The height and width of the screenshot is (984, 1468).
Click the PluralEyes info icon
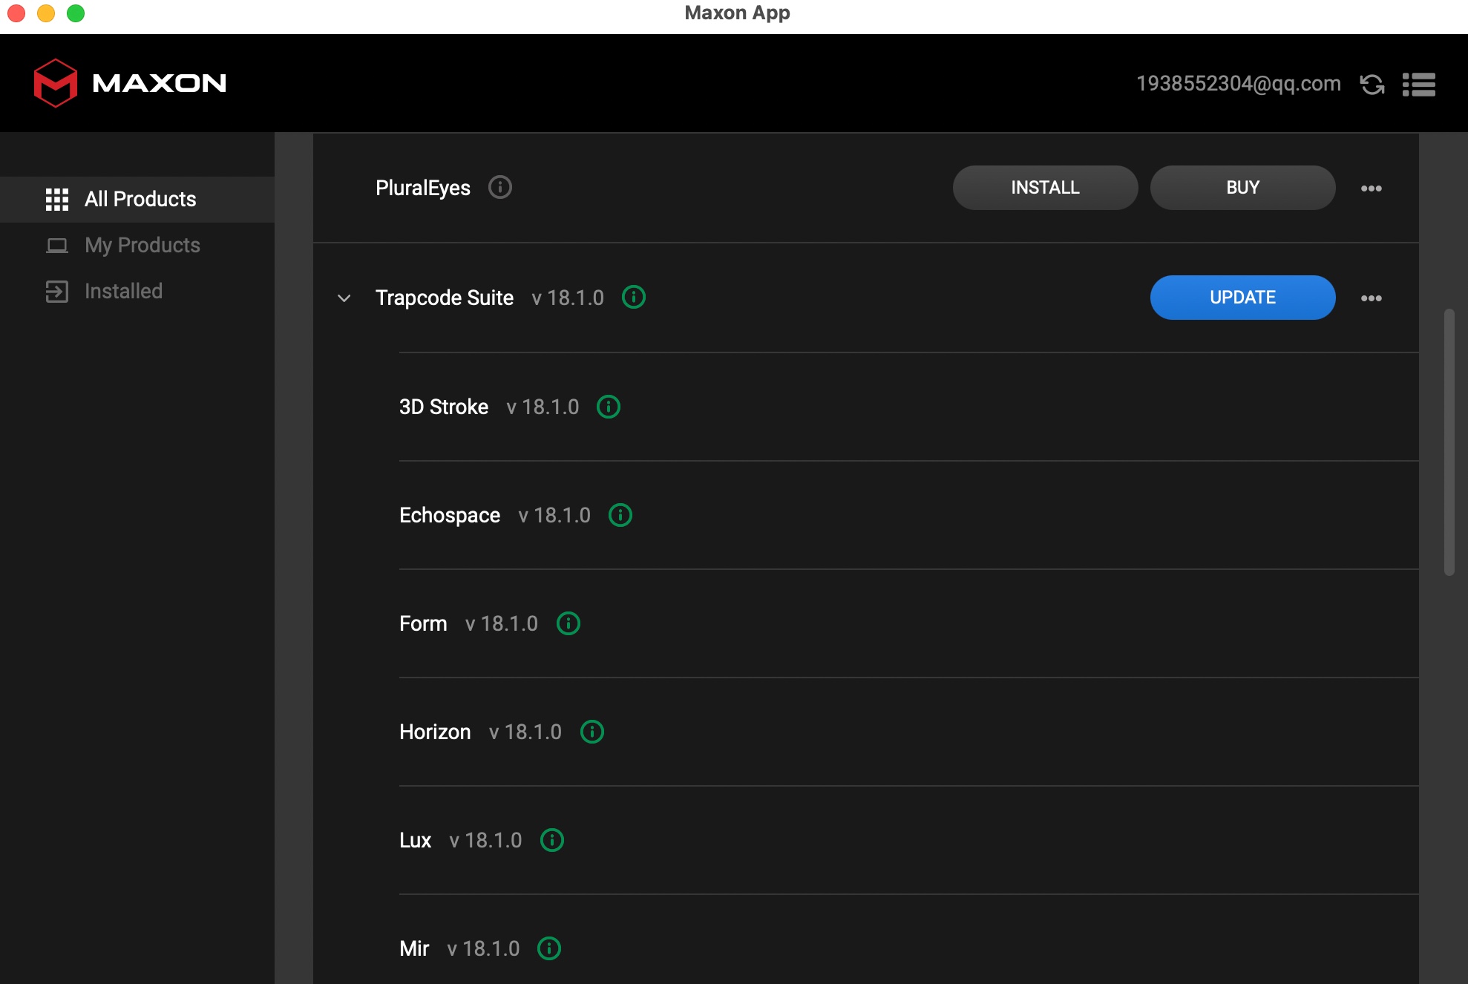coord(500,187)
